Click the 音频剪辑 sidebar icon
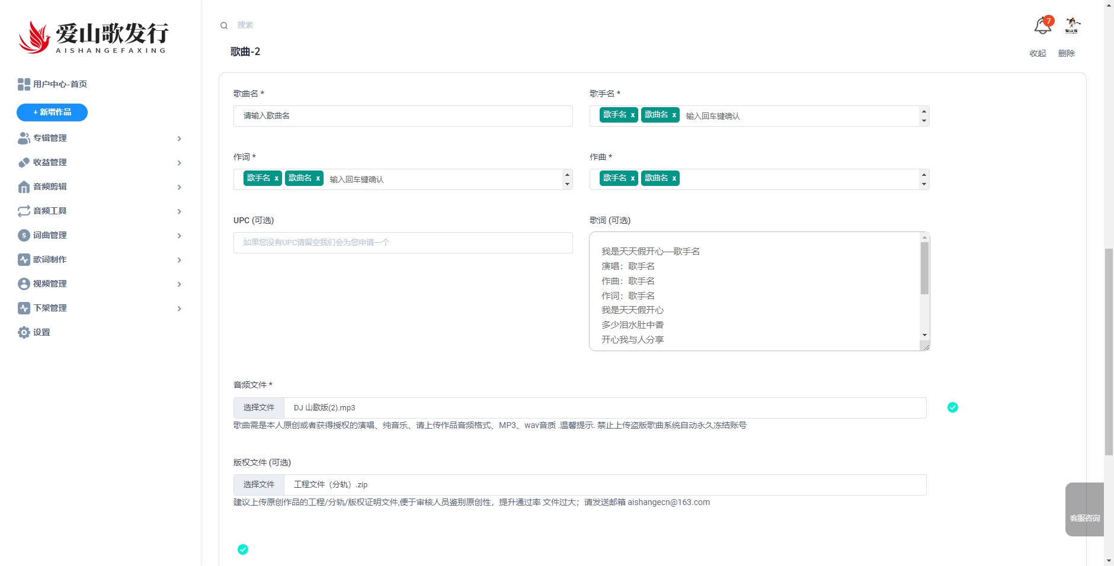The image size is (1114, 566). [24, 187]
